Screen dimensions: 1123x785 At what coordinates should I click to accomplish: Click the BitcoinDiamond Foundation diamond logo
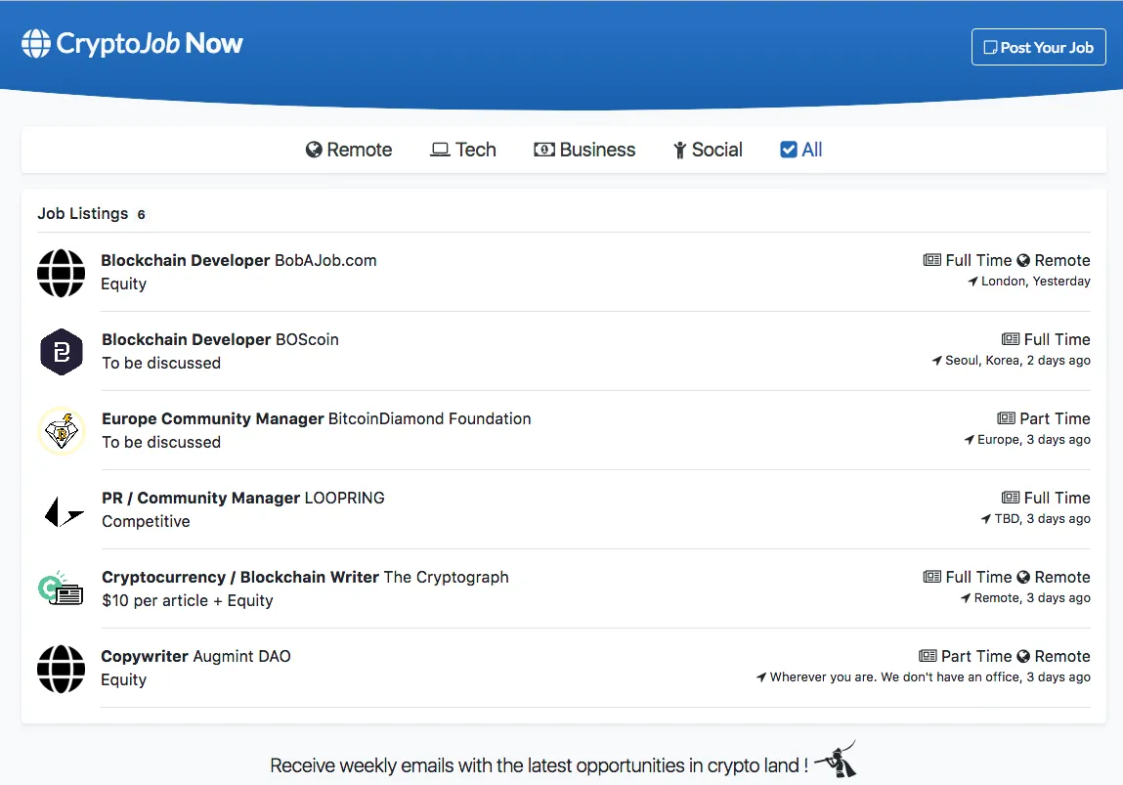[x=62, y=431]
